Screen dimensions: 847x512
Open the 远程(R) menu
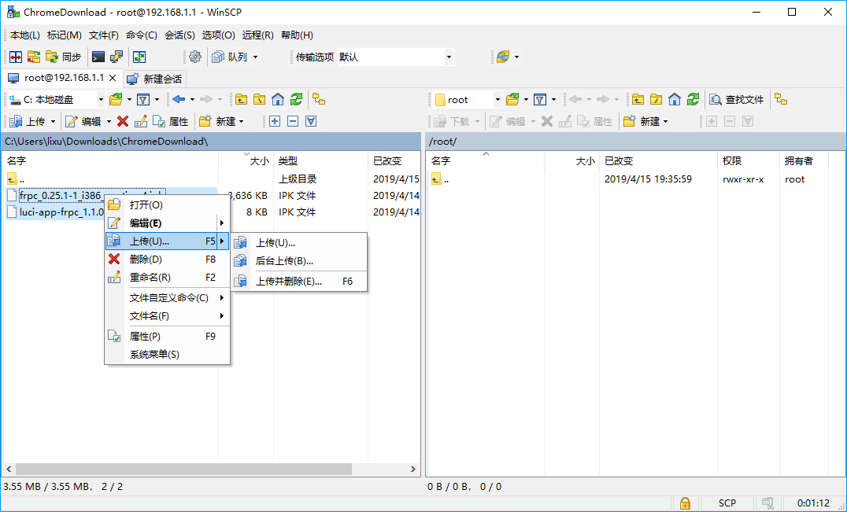coord(257,35)
